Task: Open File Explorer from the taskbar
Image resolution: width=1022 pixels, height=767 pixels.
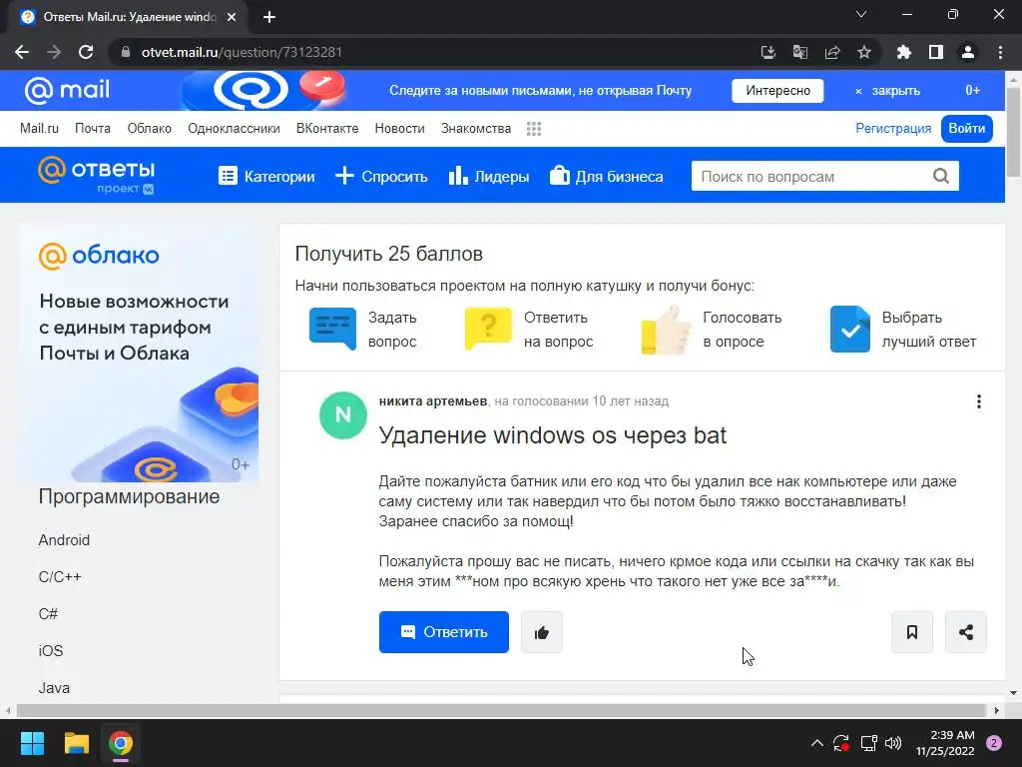Action: click(76, 743)
